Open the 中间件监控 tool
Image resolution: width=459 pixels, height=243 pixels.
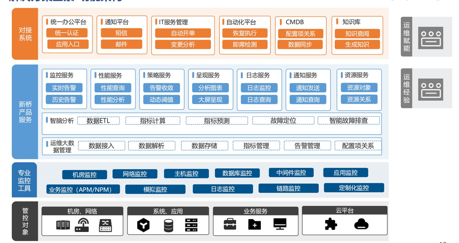[x=291, y=173]
